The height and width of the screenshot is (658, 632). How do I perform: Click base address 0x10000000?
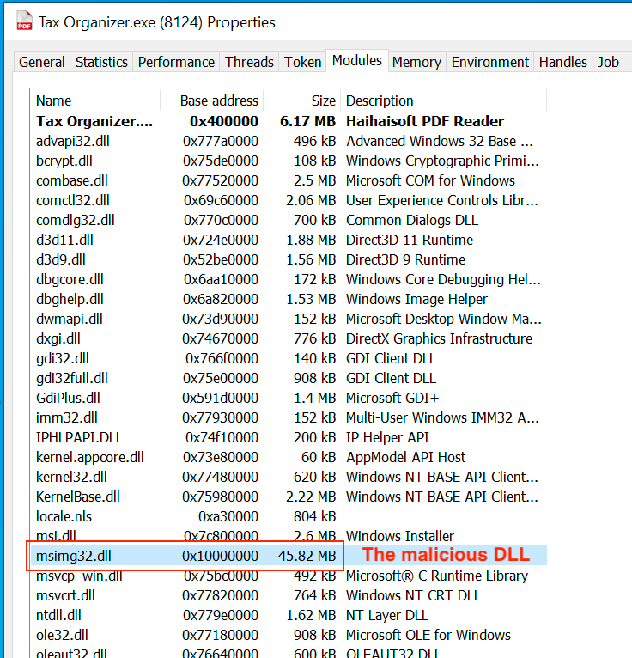point(220,556)
